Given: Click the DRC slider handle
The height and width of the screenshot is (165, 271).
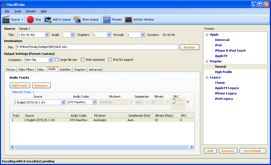Looking at the screenshot, I should [174, 101].
